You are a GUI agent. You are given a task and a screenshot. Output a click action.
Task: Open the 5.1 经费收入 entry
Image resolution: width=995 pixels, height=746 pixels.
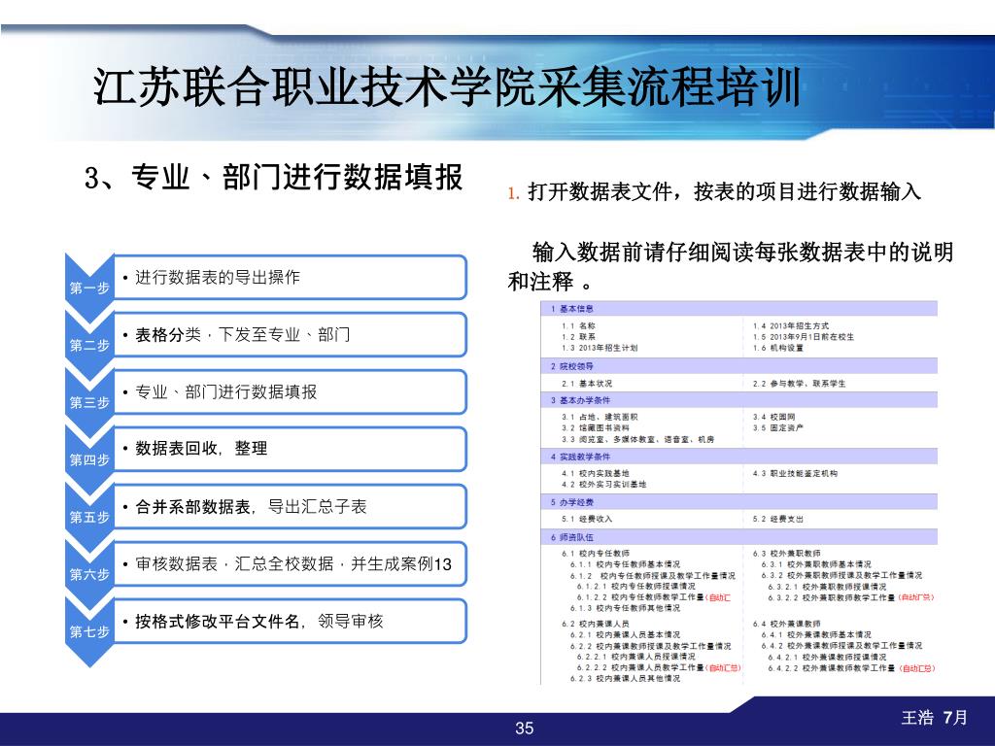tap(587, 519)
